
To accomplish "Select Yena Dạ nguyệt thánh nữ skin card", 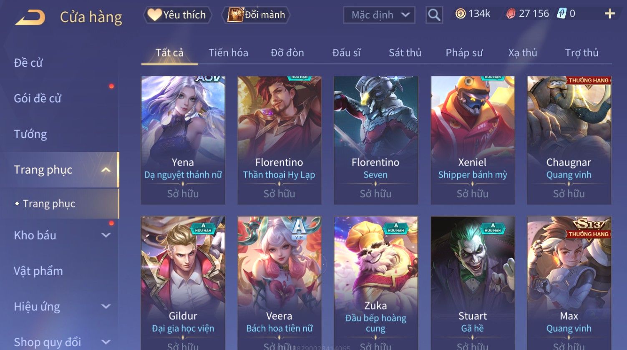I will point(183,140).
